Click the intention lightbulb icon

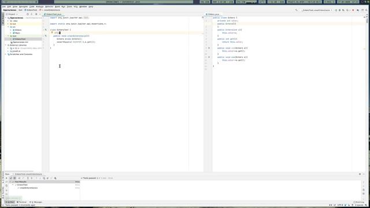[52, 33]
